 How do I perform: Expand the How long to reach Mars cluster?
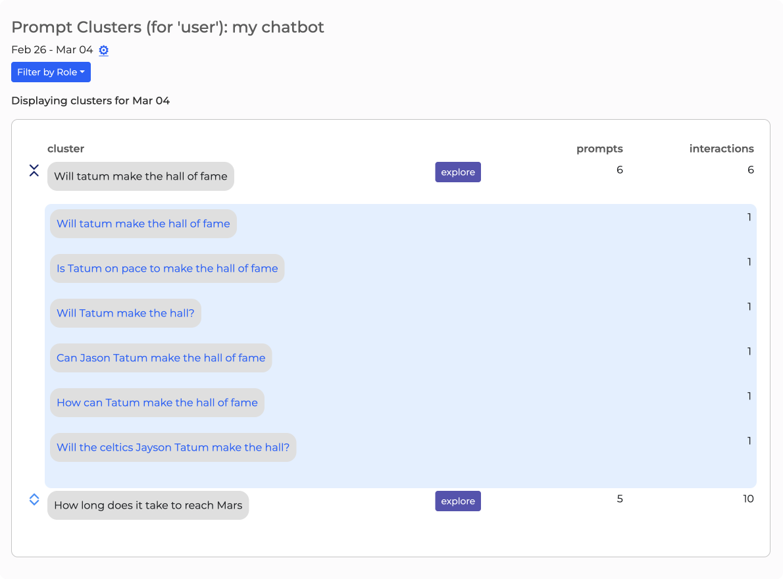click(x=34, y=500)
